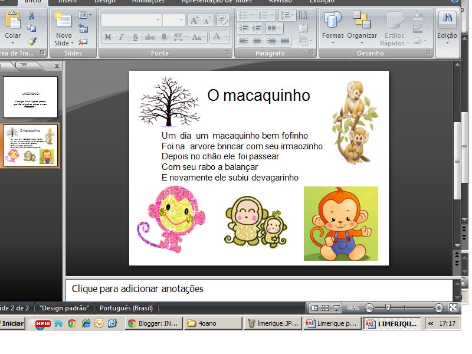Switch to slides tab in side pane
This screenshot has width=472, height=354.
7,65
